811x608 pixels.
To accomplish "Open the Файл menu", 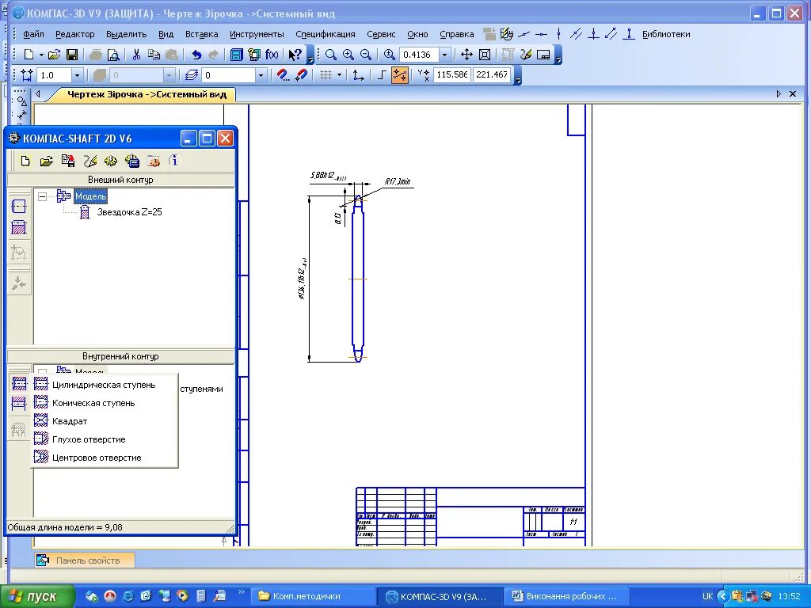I will [x=33, y=34].
